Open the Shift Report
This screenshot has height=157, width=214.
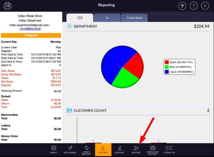86,150
